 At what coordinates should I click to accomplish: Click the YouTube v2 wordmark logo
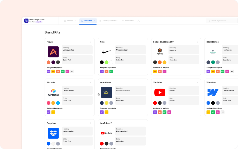click(107, 133)
